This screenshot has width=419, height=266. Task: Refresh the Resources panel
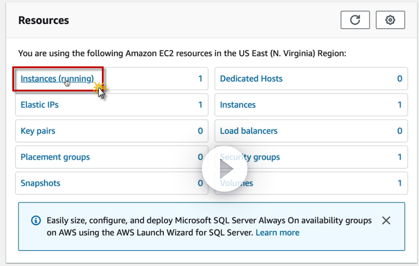[355, 20]
